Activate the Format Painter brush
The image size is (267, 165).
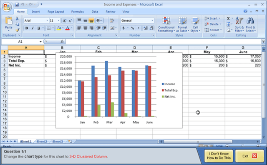pos(17,30)
